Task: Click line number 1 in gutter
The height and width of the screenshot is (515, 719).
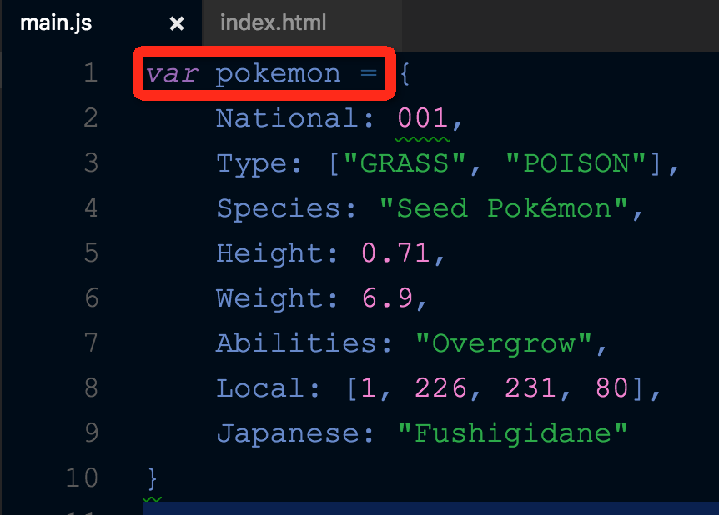Action: tap(91, 72)
